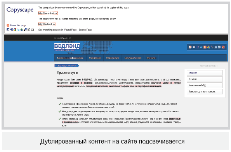This screenshot has height=152, width=231.
Task: Click the Copyscape logo
Action: 20,10
